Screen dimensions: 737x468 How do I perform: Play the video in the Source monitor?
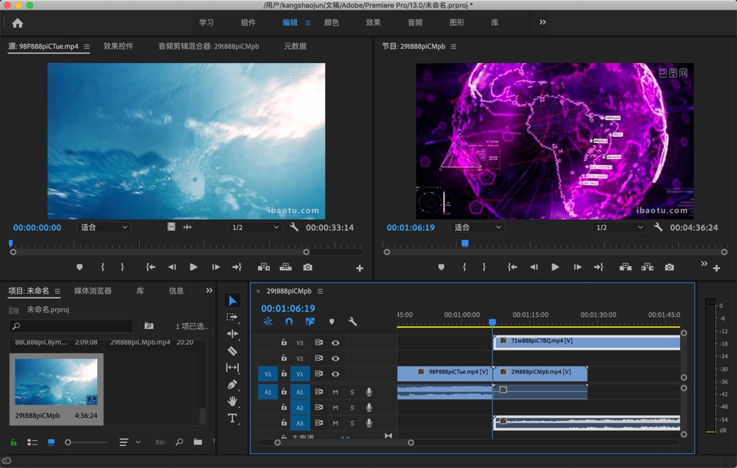pyautogui.click(x=193, y=267)
